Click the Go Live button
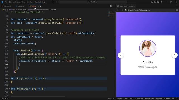This screenshot has width=179, height=100. [x=159, y=99]
